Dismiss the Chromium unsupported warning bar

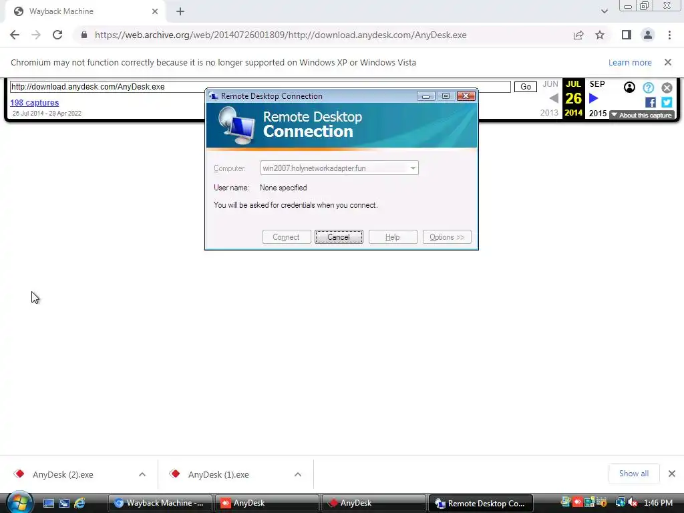(x=667, y=62)
